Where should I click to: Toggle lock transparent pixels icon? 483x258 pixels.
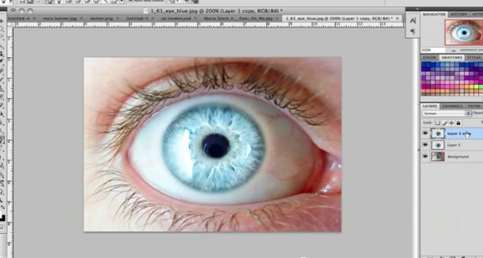[438, 123]
